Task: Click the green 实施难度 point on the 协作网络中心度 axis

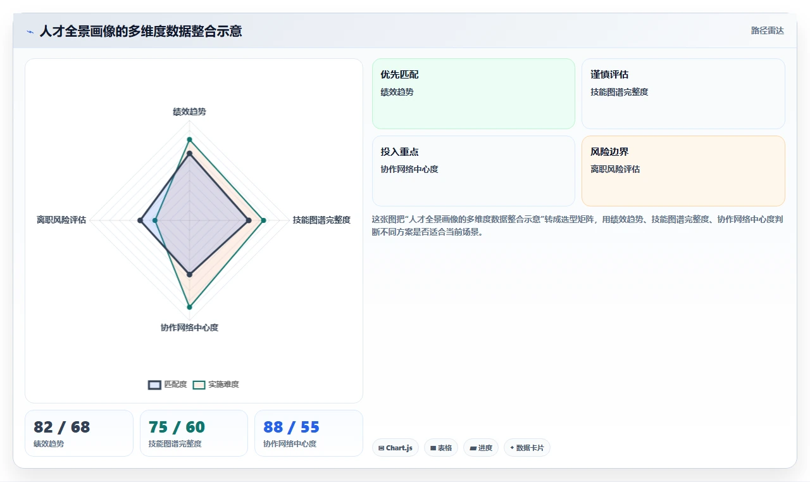Action: [x=189, y=307]
